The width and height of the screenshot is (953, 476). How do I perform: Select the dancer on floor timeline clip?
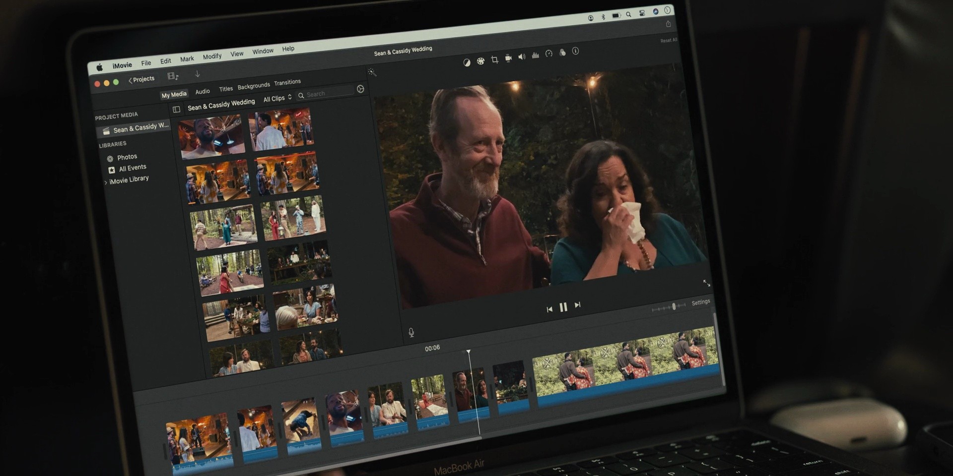click(301, 425)
